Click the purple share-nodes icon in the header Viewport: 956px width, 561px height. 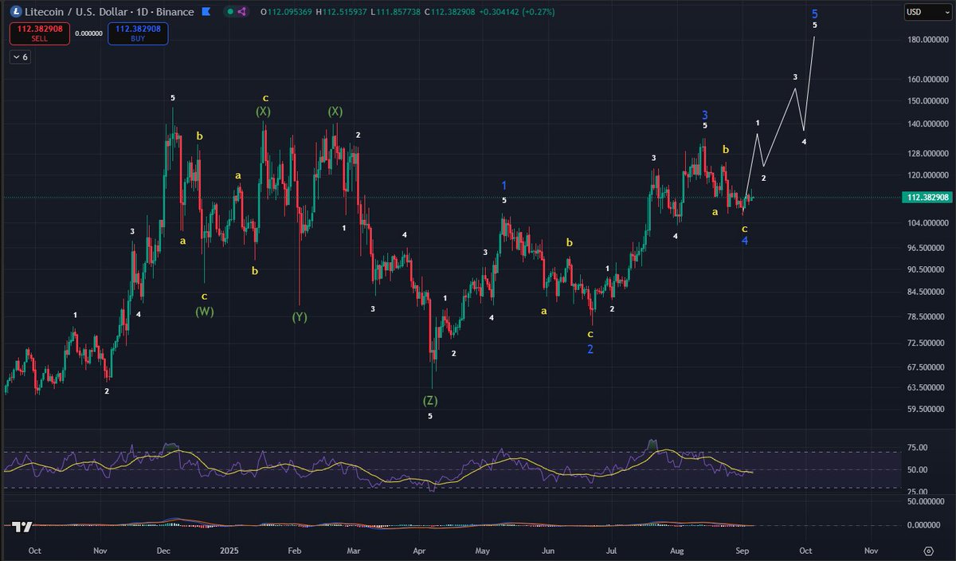click(242, 12)
